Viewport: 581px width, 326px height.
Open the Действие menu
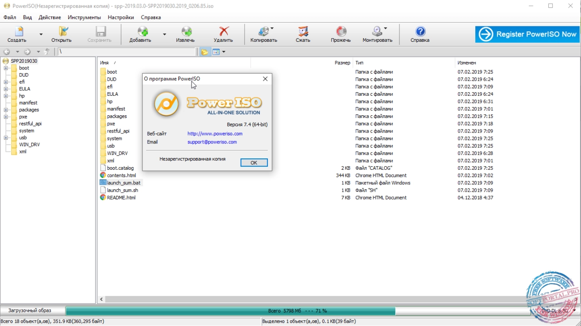pos(50,17)
